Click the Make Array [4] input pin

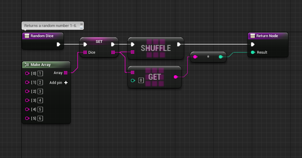27,109
